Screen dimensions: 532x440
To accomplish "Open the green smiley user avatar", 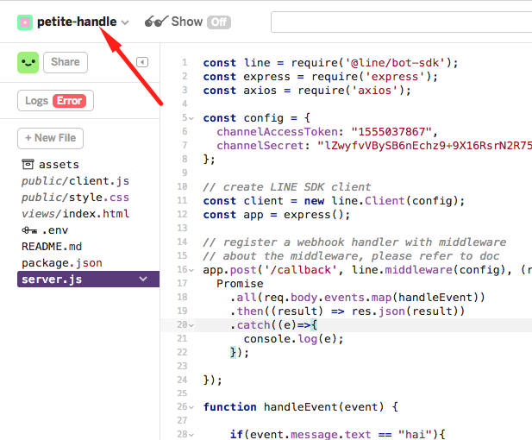I will point(28,62).
